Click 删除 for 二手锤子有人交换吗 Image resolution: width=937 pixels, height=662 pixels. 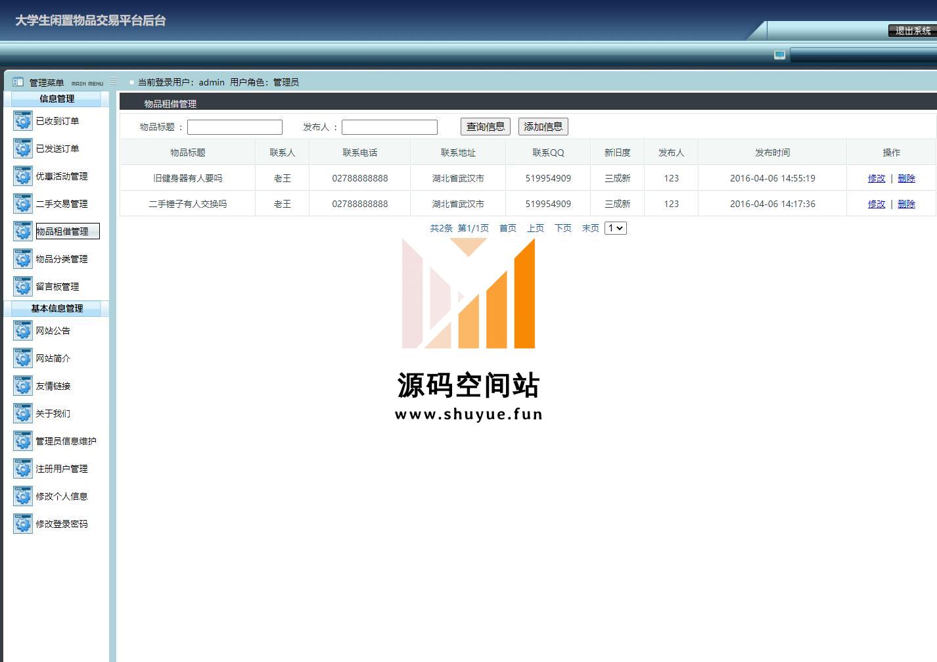906,204
